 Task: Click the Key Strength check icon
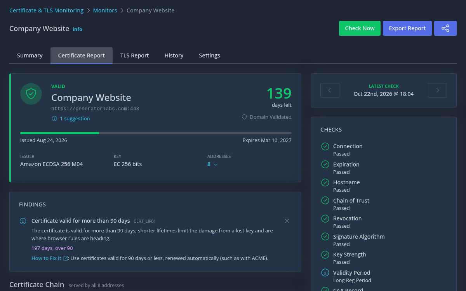pyautogui.click(x=325, y=255)
